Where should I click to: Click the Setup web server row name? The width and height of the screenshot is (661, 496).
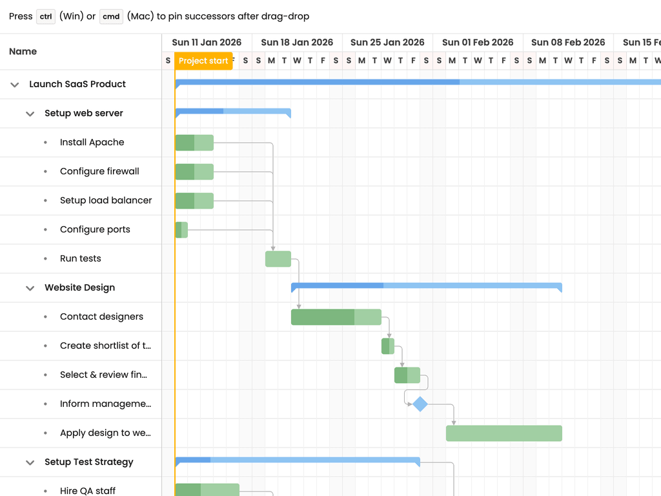tap(84, 114)
